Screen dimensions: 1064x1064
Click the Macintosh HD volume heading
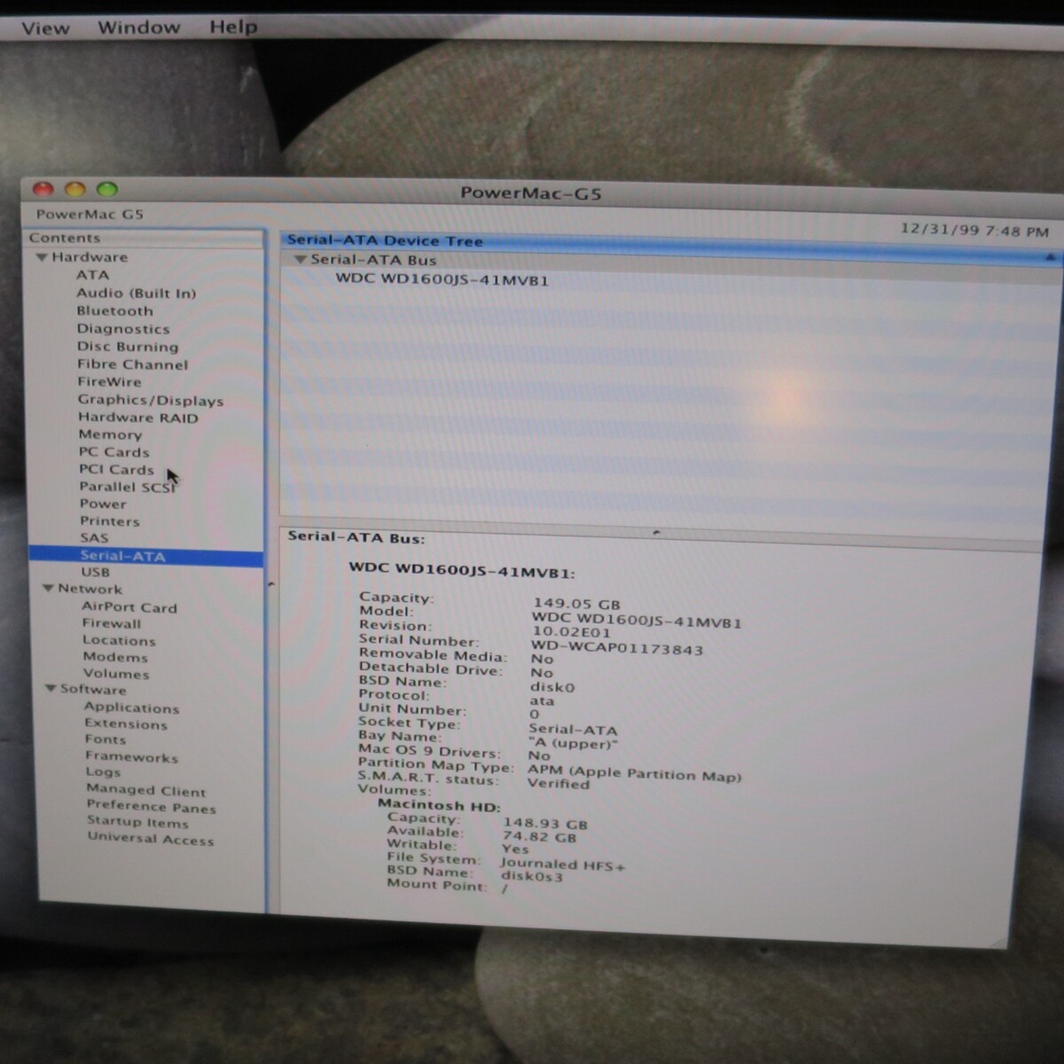[439, 805]
